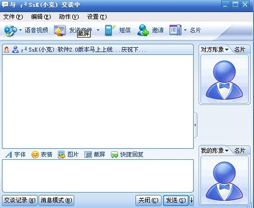Open the dropdown arrow beside the 名片 toolbar icon
Image resolution: width=254 pixels, height=208 pixels.
point(185,30)
